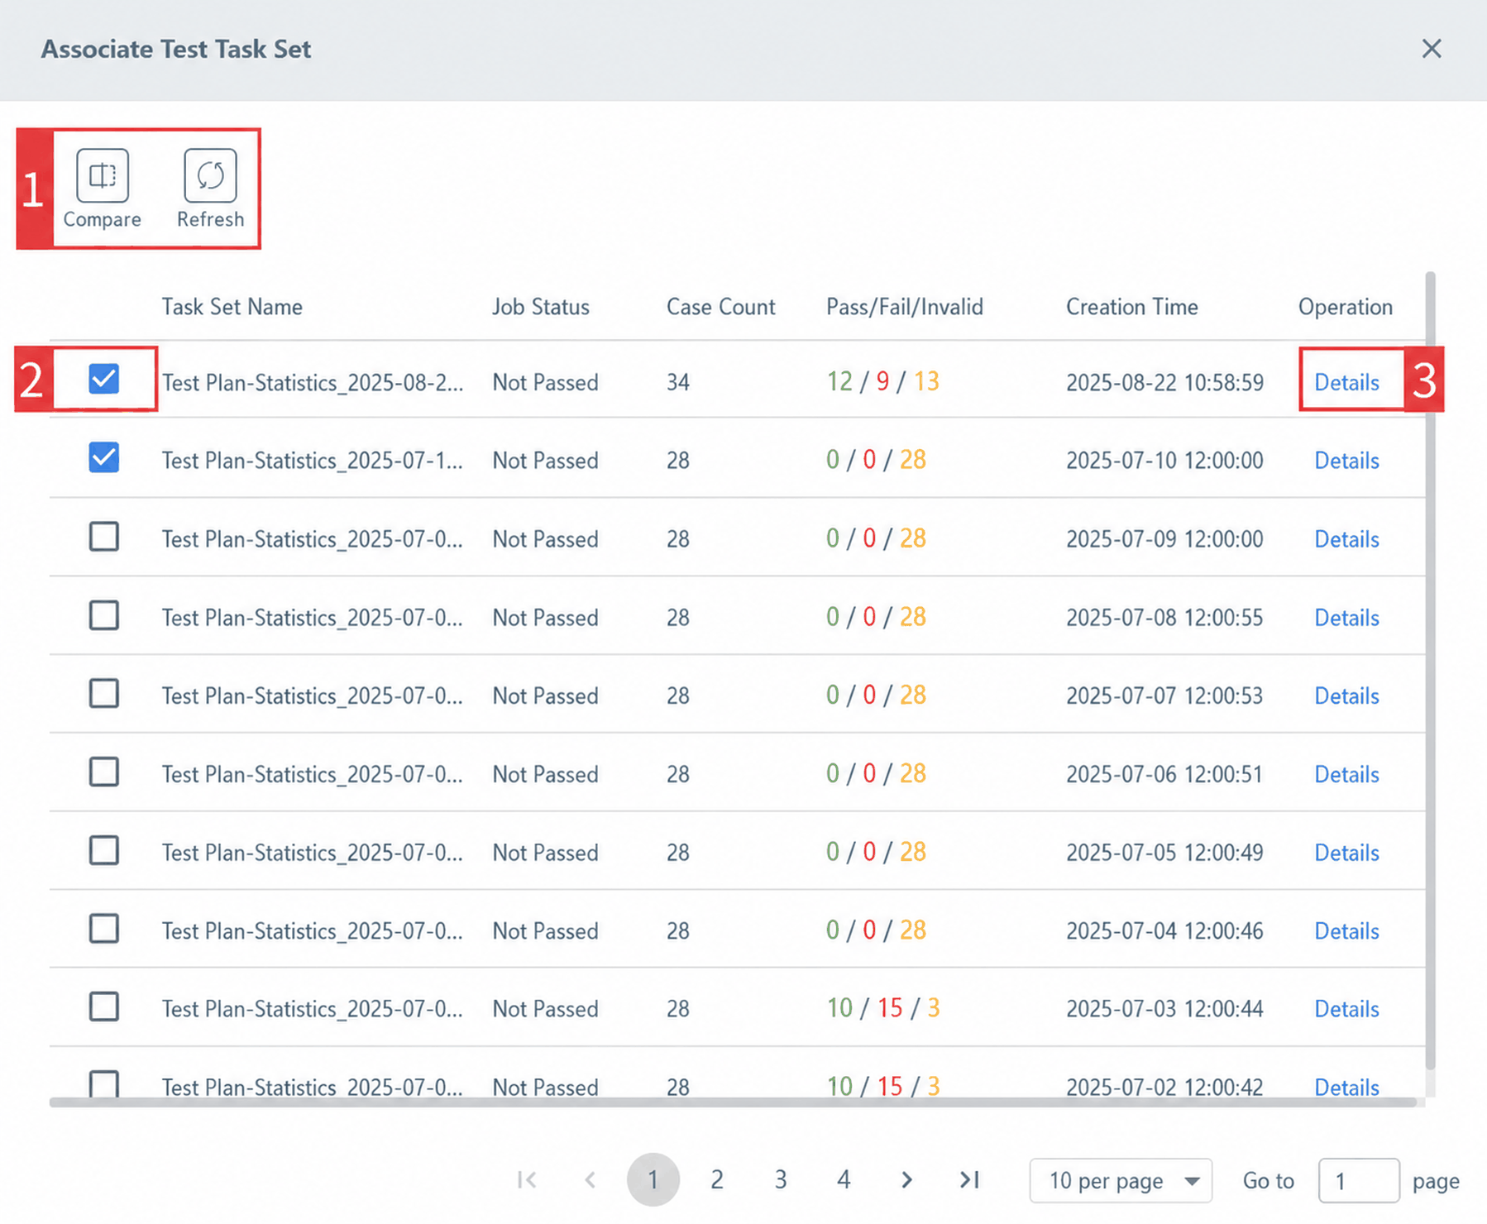Viewport: 1487px width, 1224px height.
Task: Click the Job Status column header
Action: click(x=541, y=307)
